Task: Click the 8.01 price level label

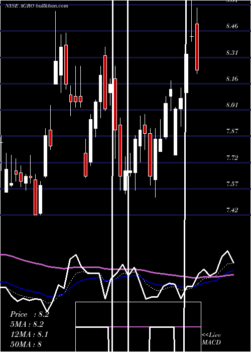Action: (232, 105)
